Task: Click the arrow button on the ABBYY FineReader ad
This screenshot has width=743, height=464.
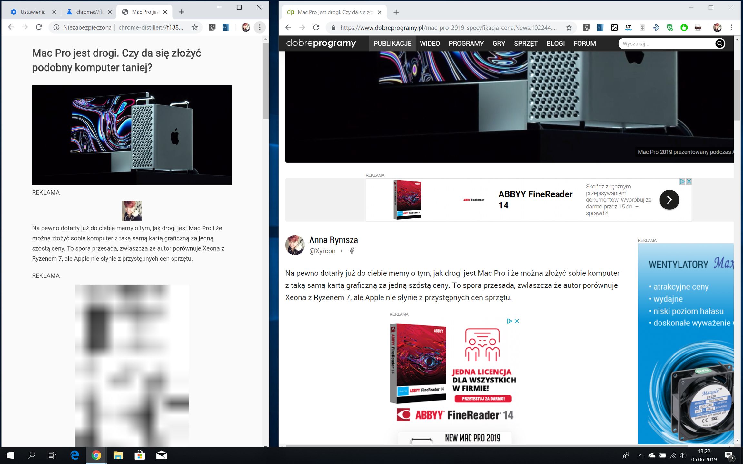Action: 669,200
